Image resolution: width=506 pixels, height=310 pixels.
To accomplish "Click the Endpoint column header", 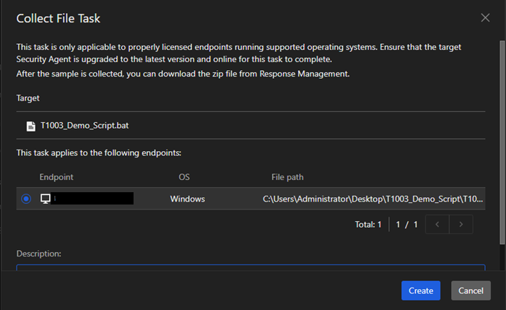I will pos(56,177).
